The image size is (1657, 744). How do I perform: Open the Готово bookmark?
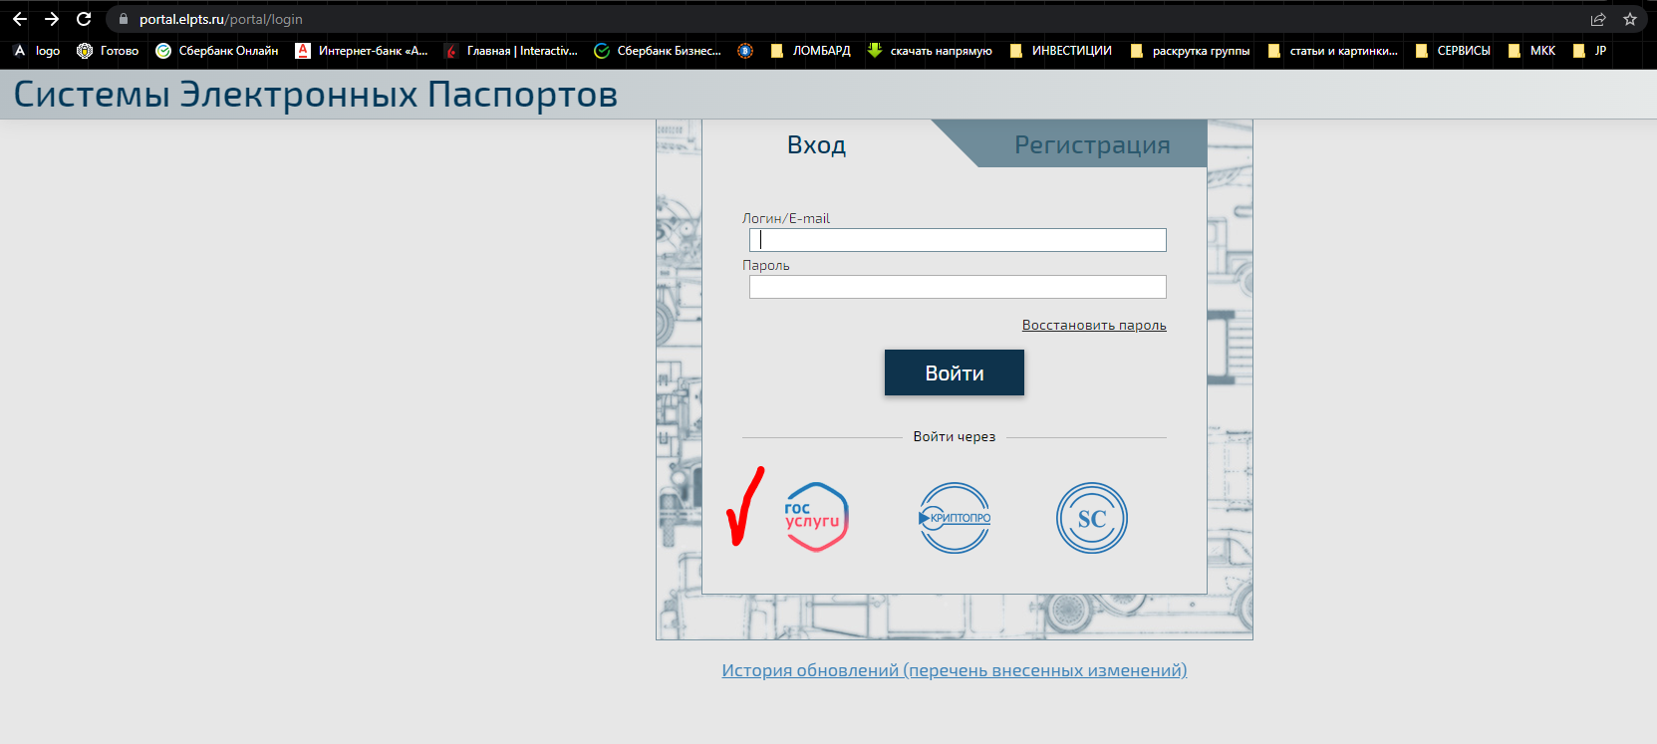pyautogui.click(x=108, y=51)
